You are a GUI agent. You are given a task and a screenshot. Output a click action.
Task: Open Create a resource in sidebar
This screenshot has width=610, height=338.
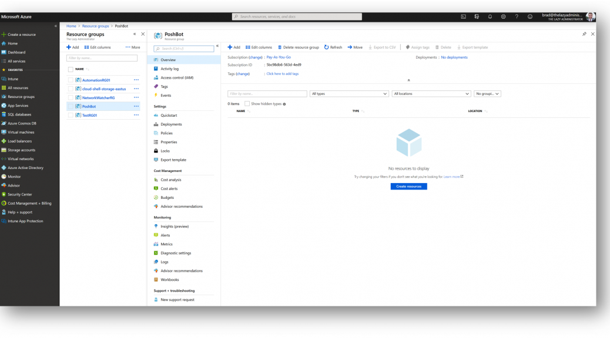[x=19, y=35]
